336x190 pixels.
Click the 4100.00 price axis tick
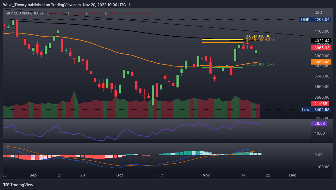322,31
